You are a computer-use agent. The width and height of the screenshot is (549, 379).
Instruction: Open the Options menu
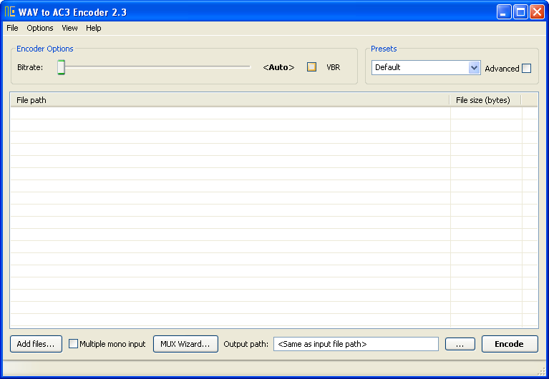(x=40, y=28)
